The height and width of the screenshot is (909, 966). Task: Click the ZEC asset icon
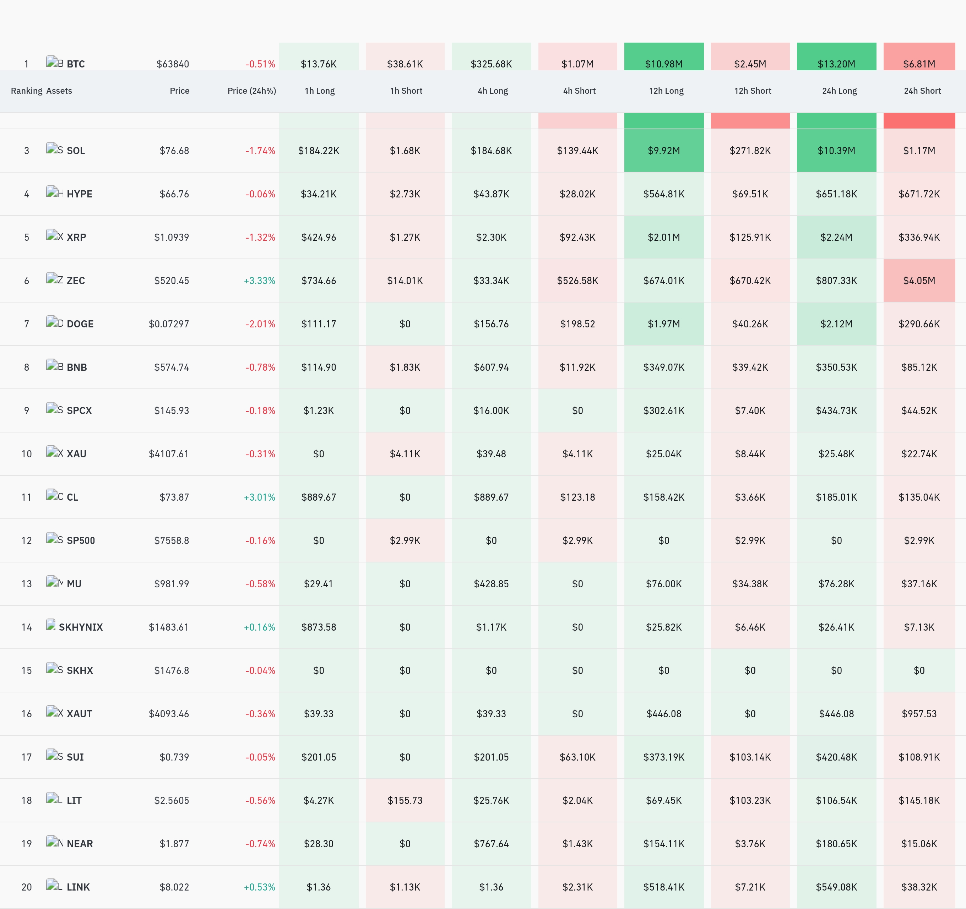(x=54, y=279)
